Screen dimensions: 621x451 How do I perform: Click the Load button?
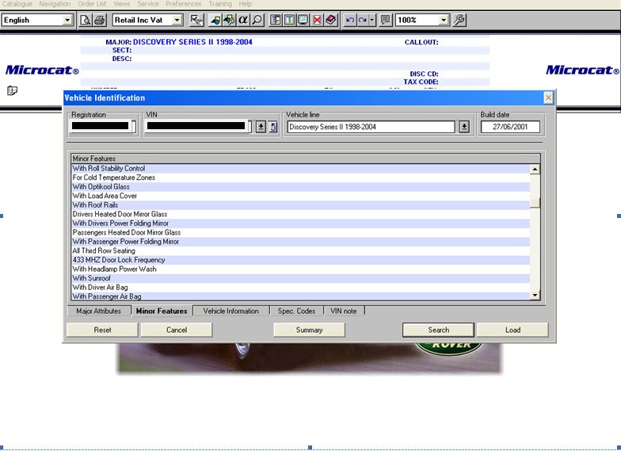(512, 330)
